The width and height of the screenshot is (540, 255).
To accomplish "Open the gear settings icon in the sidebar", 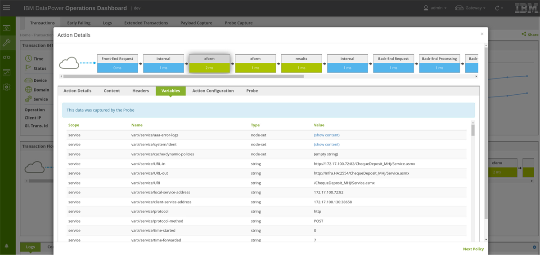I will click(7, 87).
